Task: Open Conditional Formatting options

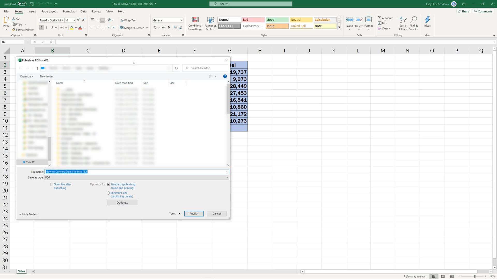Action: tap(195, 24)
